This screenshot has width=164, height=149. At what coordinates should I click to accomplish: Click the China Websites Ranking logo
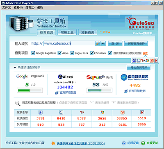tap(134, 77)
